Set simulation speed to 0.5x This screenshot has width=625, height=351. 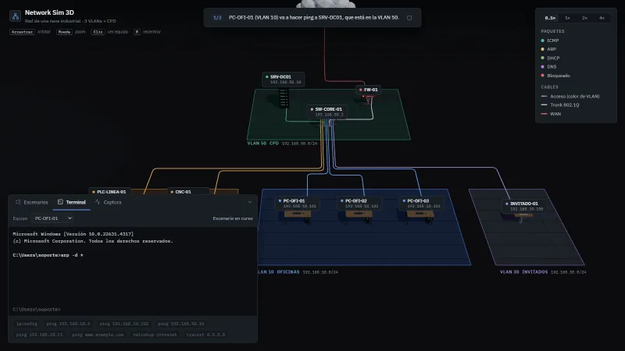(x=550, y=18)
